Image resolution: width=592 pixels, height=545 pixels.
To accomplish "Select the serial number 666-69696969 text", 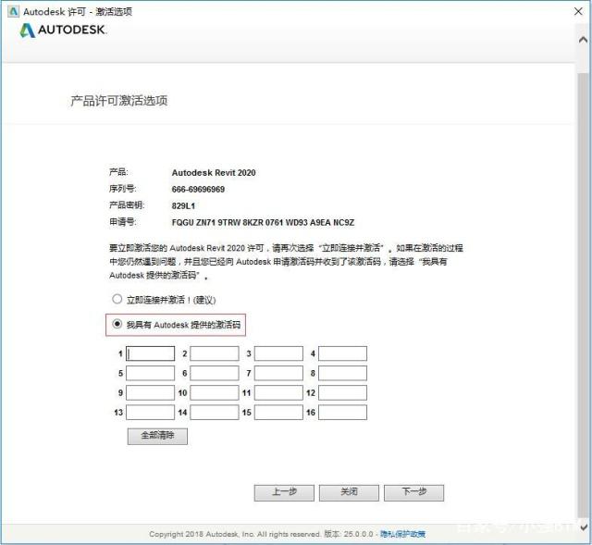I will pyautogui.click(x=198, y=189).
